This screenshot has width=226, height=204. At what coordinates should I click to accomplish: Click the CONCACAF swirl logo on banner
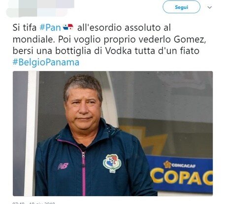tap(167, 165)
